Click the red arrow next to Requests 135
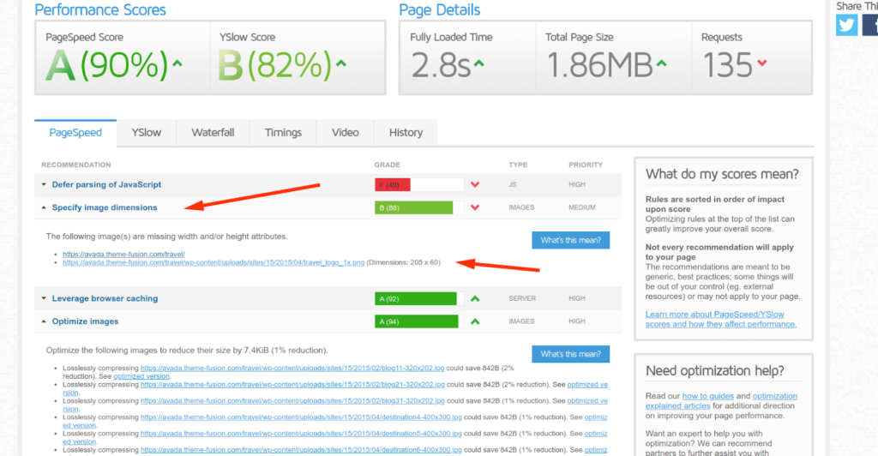878x456 pixels. click(762, 63)
